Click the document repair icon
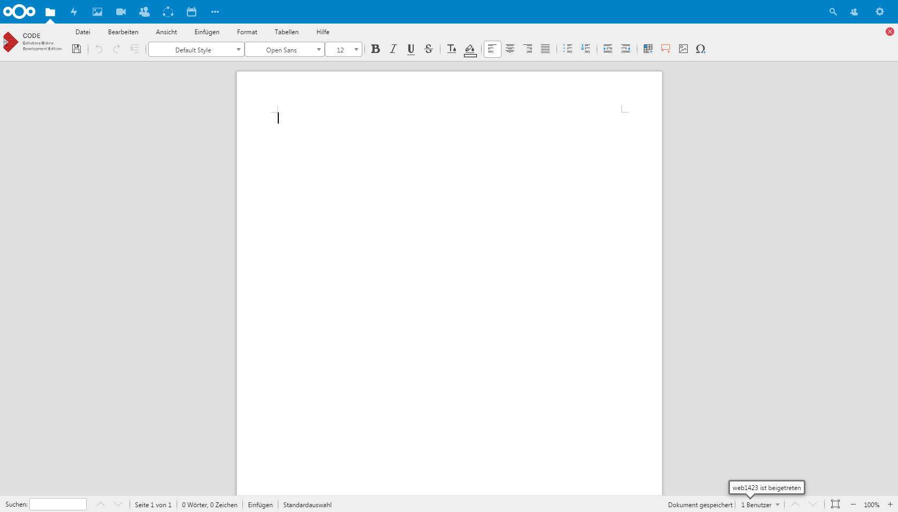 click(134, 49)
